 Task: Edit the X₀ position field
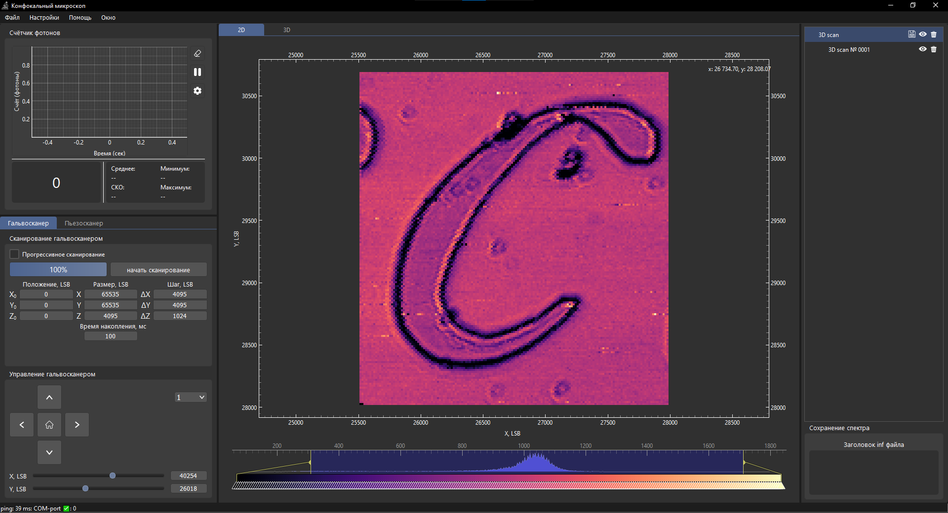46,294
